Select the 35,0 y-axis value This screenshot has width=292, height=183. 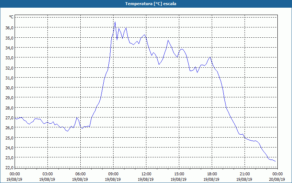(x=9, y=38)
